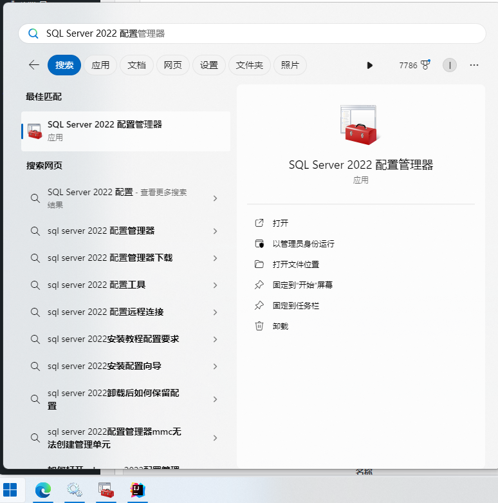Click the back arrow in search panel
The image size is (498, 503).
[x=34, y=65]
